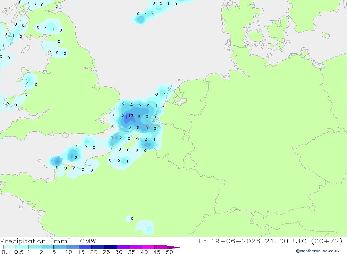The width and height of the screenshot is (347, 254).
Task: Click the '9' precipitation value on the map
Action: (146, 128)
